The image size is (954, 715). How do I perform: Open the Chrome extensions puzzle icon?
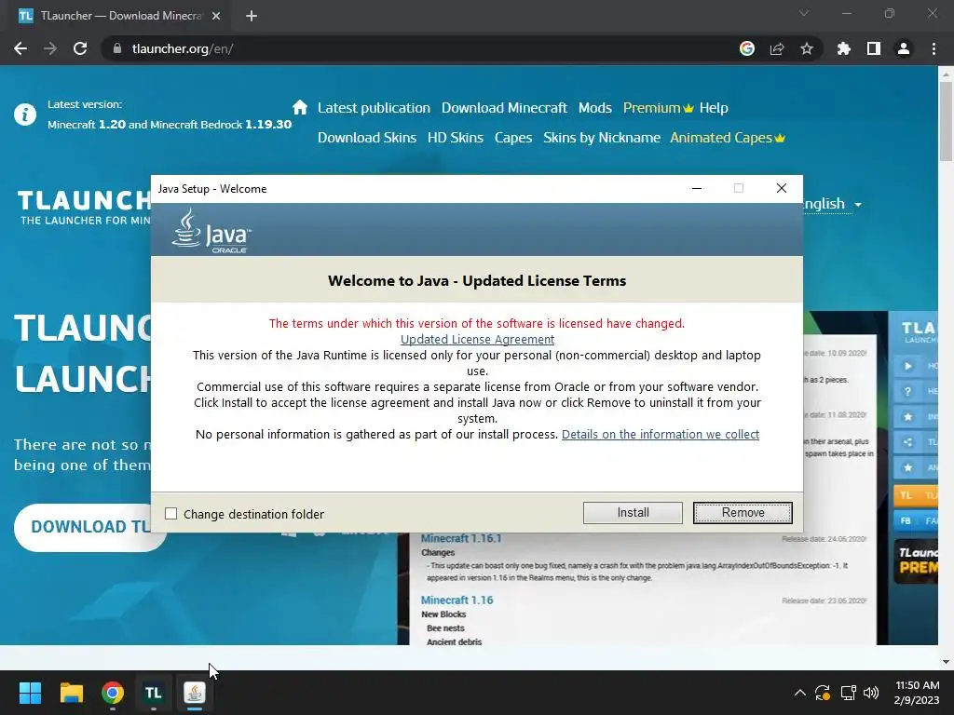click(x=844, y=48)
